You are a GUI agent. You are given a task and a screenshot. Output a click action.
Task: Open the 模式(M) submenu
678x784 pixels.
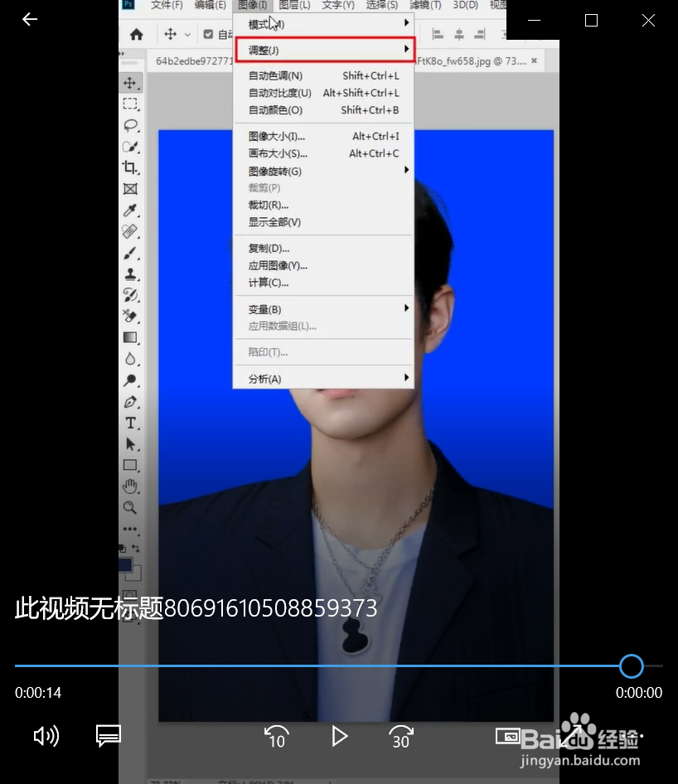[x=274, y=26]
